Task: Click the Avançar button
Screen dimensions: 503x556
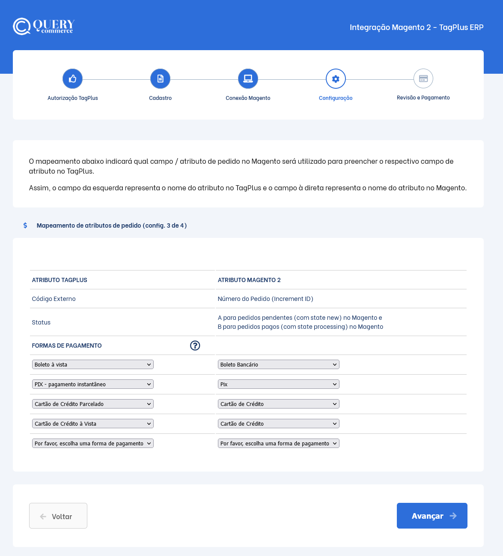Action: tap(432, 516)
